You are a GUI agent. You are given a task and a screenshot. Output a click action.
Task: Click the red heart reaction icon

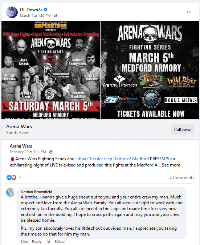point(14,177)
